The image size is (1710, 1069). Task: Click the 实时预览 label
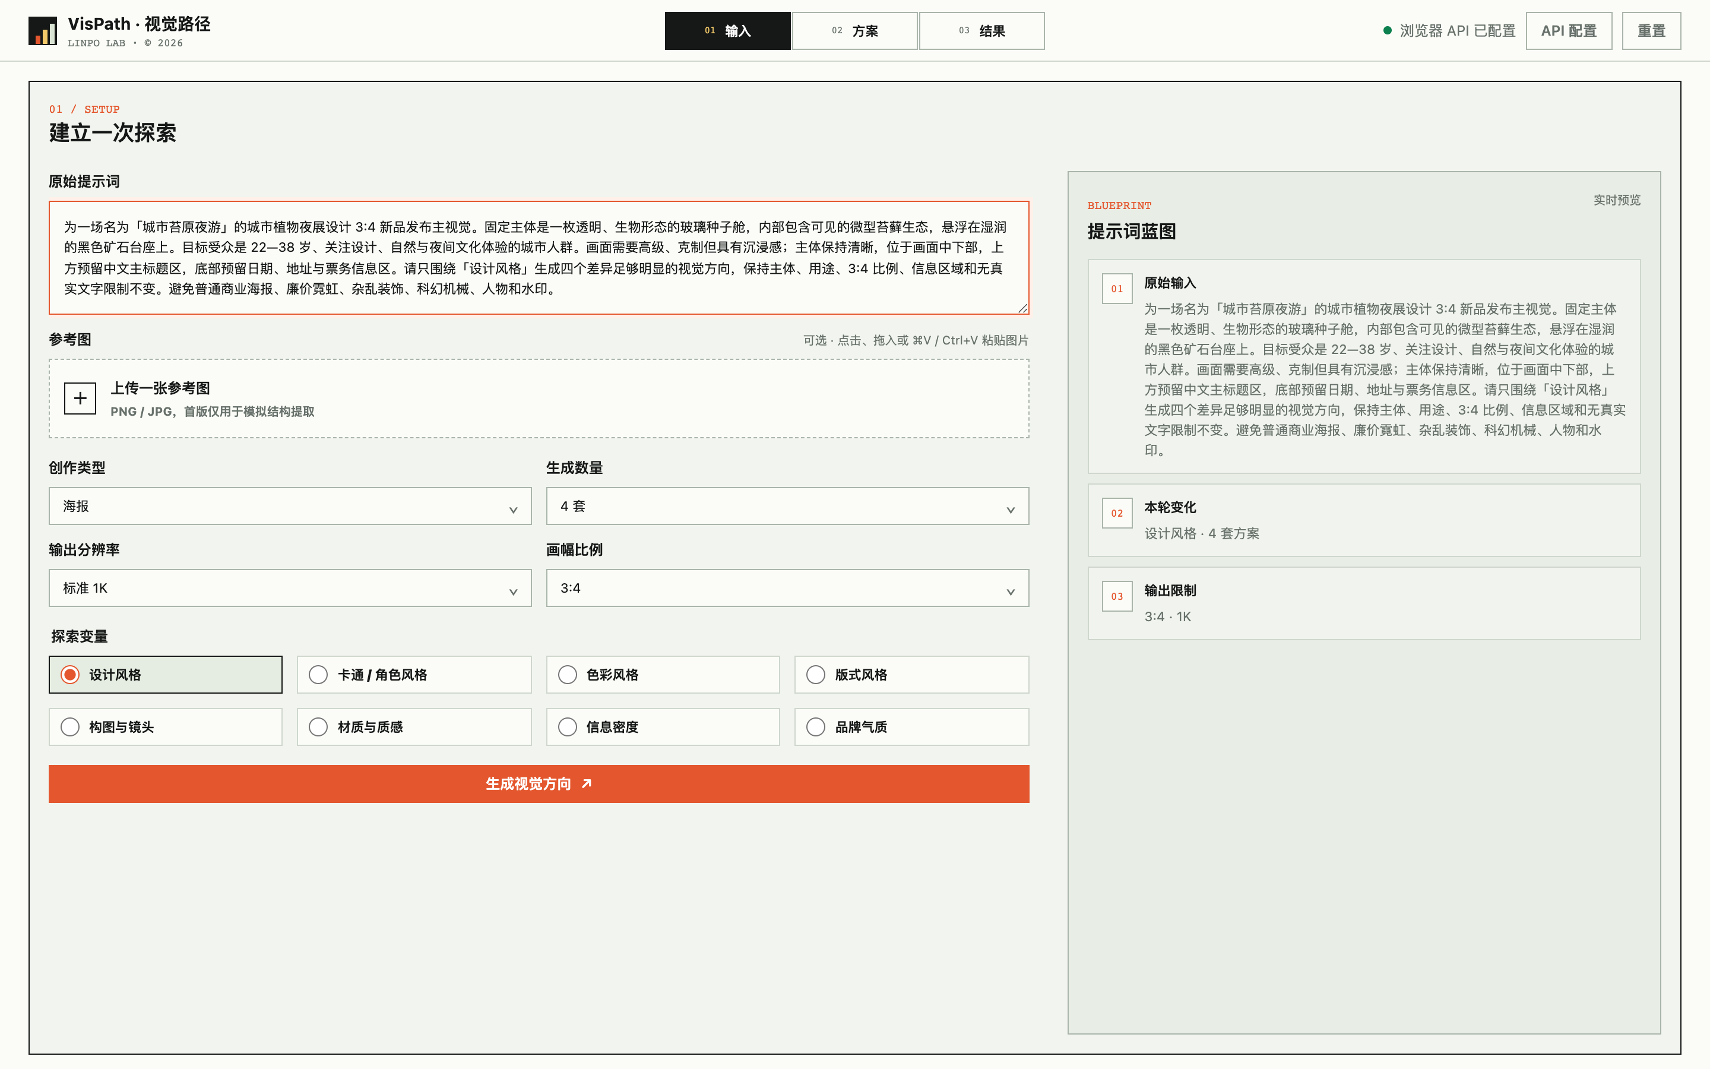(x=1617, y=200)
